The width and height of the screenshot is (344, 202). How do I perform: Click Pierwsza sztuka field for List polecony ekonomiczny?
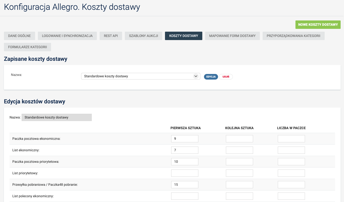tap(185, 196)
